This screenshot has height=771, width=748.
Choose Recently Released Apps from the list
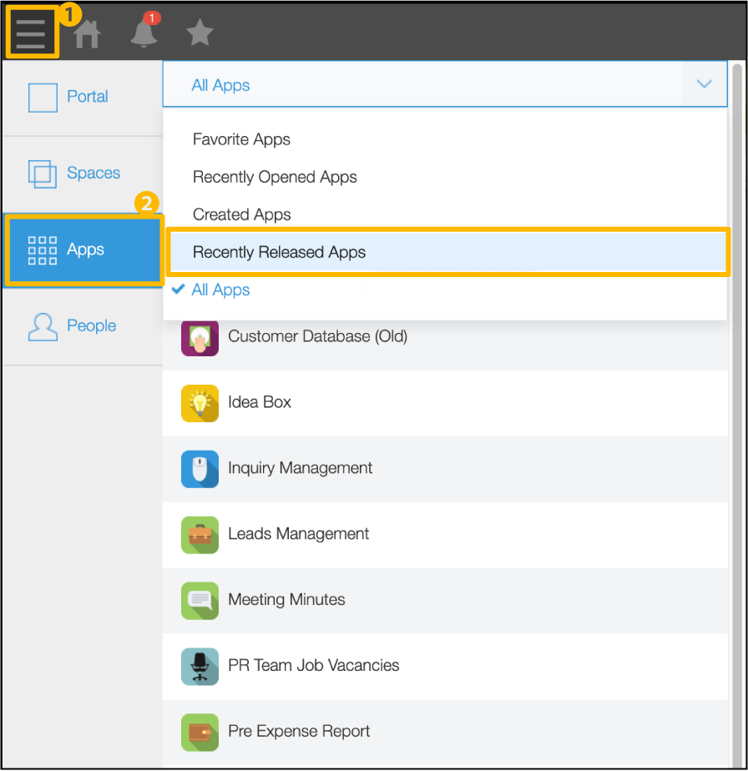pyautogui.click(x=280, y=252)
